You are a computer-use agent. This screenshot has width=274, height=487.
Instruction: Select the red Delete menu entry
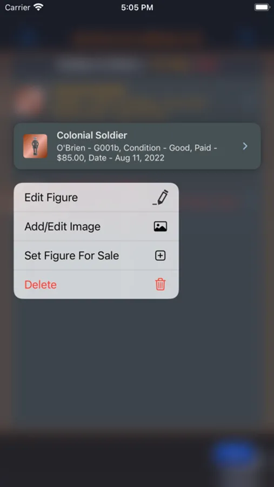(96, 285)
